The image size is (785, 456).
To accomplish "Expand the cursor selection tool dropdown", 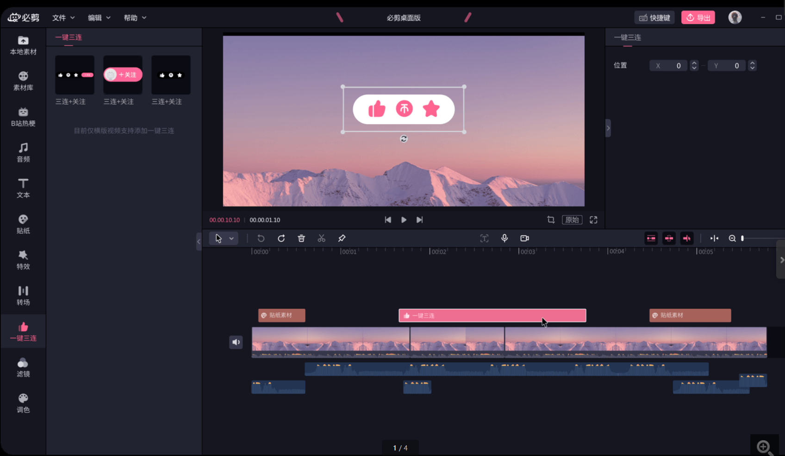I will 231,238.
